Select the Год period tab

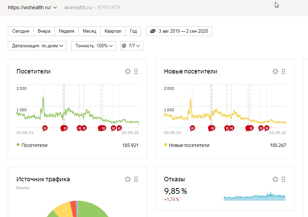click(133, 31)
